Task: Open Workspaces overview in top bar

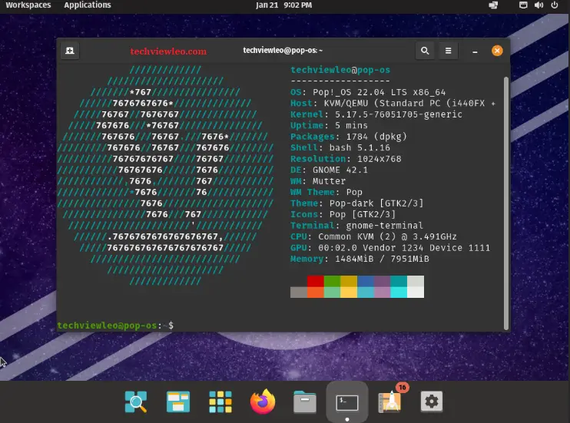Action: (28, 5)
